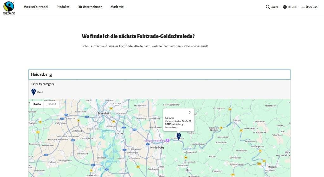Click the Neckargemünd label on map
The height and width of the screenshot is (177, 324).
pyautogui.click(x=190, y=152)
